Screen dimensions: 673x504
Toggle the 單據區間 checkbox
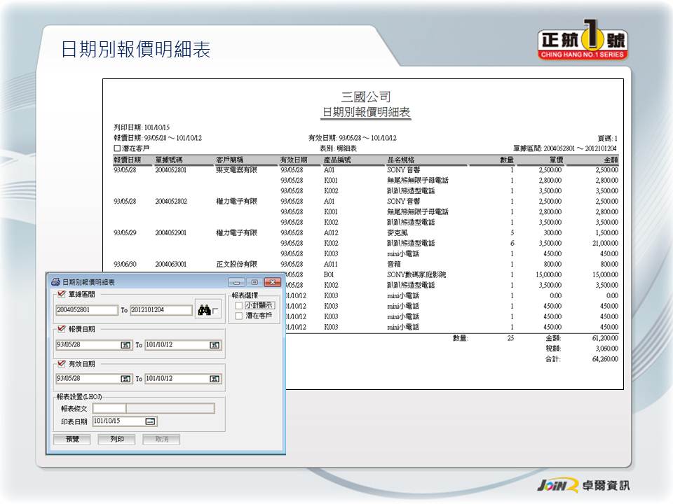[x=61, y=295]
